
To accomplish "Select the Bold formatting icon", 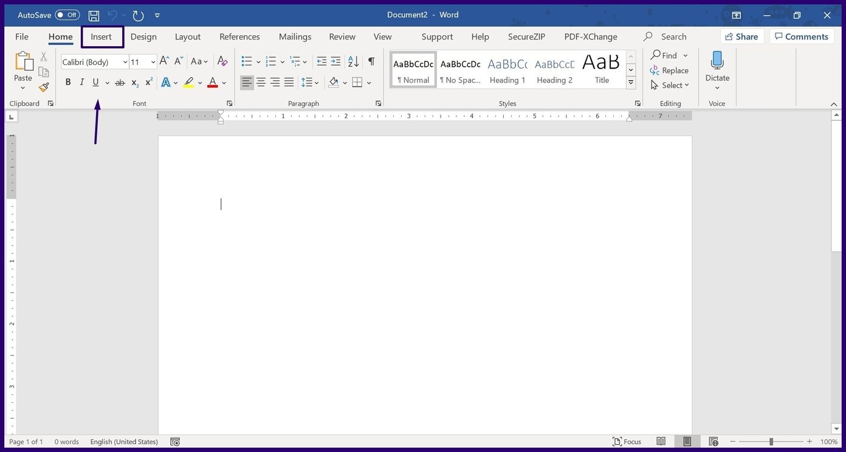I will click(x=68, y=82).
